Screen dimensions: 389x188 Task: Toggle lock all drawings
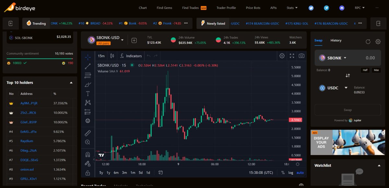(88, 173)
